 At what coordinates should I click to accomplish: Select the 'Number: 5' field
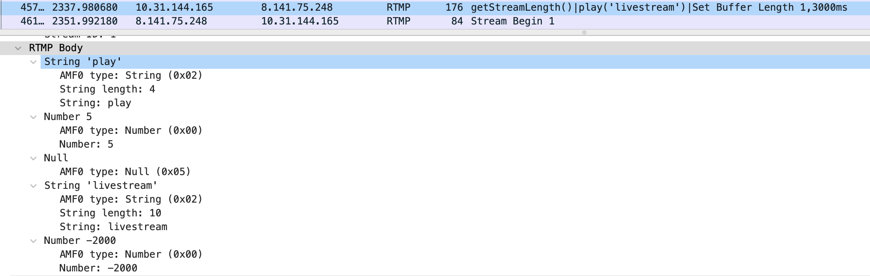(86, 144)
